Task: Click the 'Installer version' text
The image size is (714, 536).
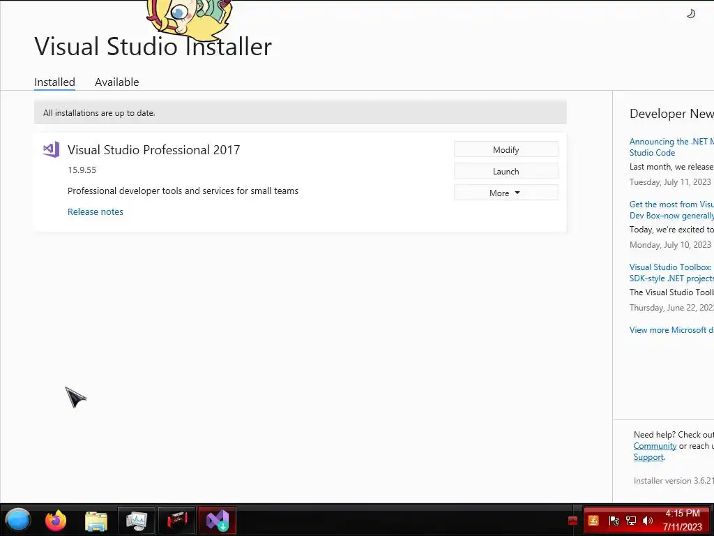Action: click(x=674, y=481)
